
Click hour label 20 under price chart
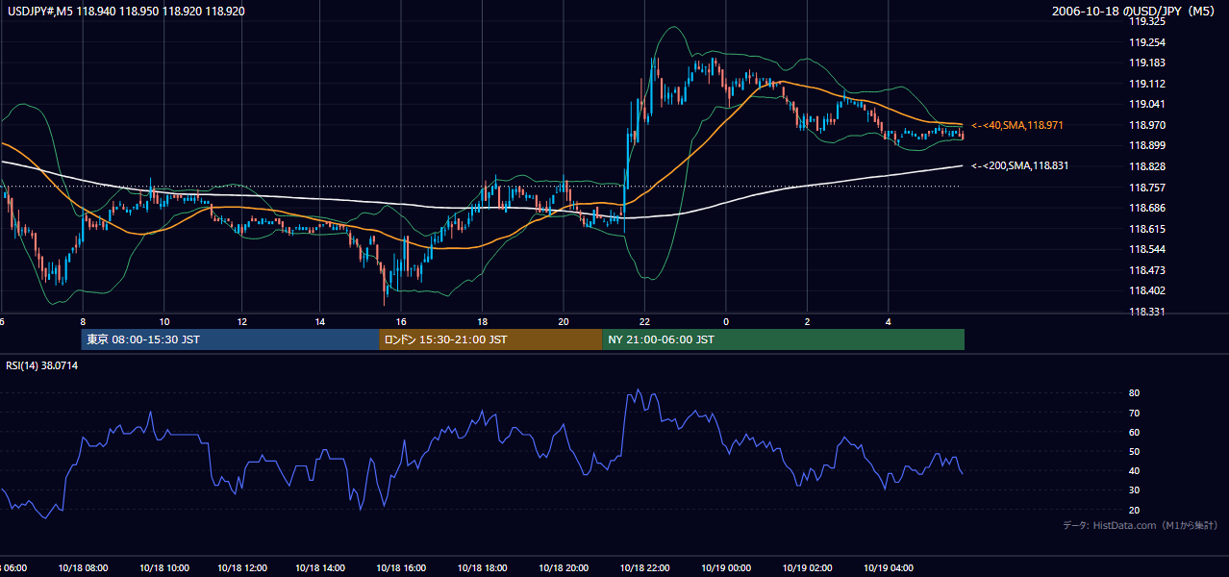[x=564, y=321]
